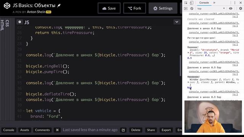
Task: Visit author Anton Shein's profile
Action: coord(36,12)
